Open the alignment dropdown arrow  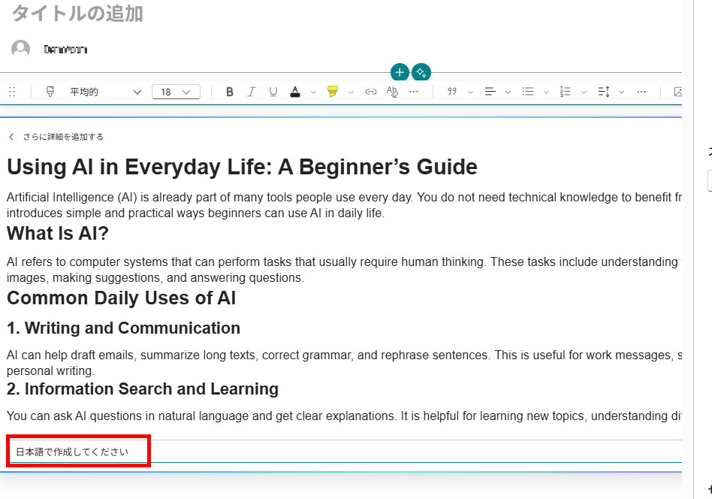pyautogui.click(x=508, y=92)
